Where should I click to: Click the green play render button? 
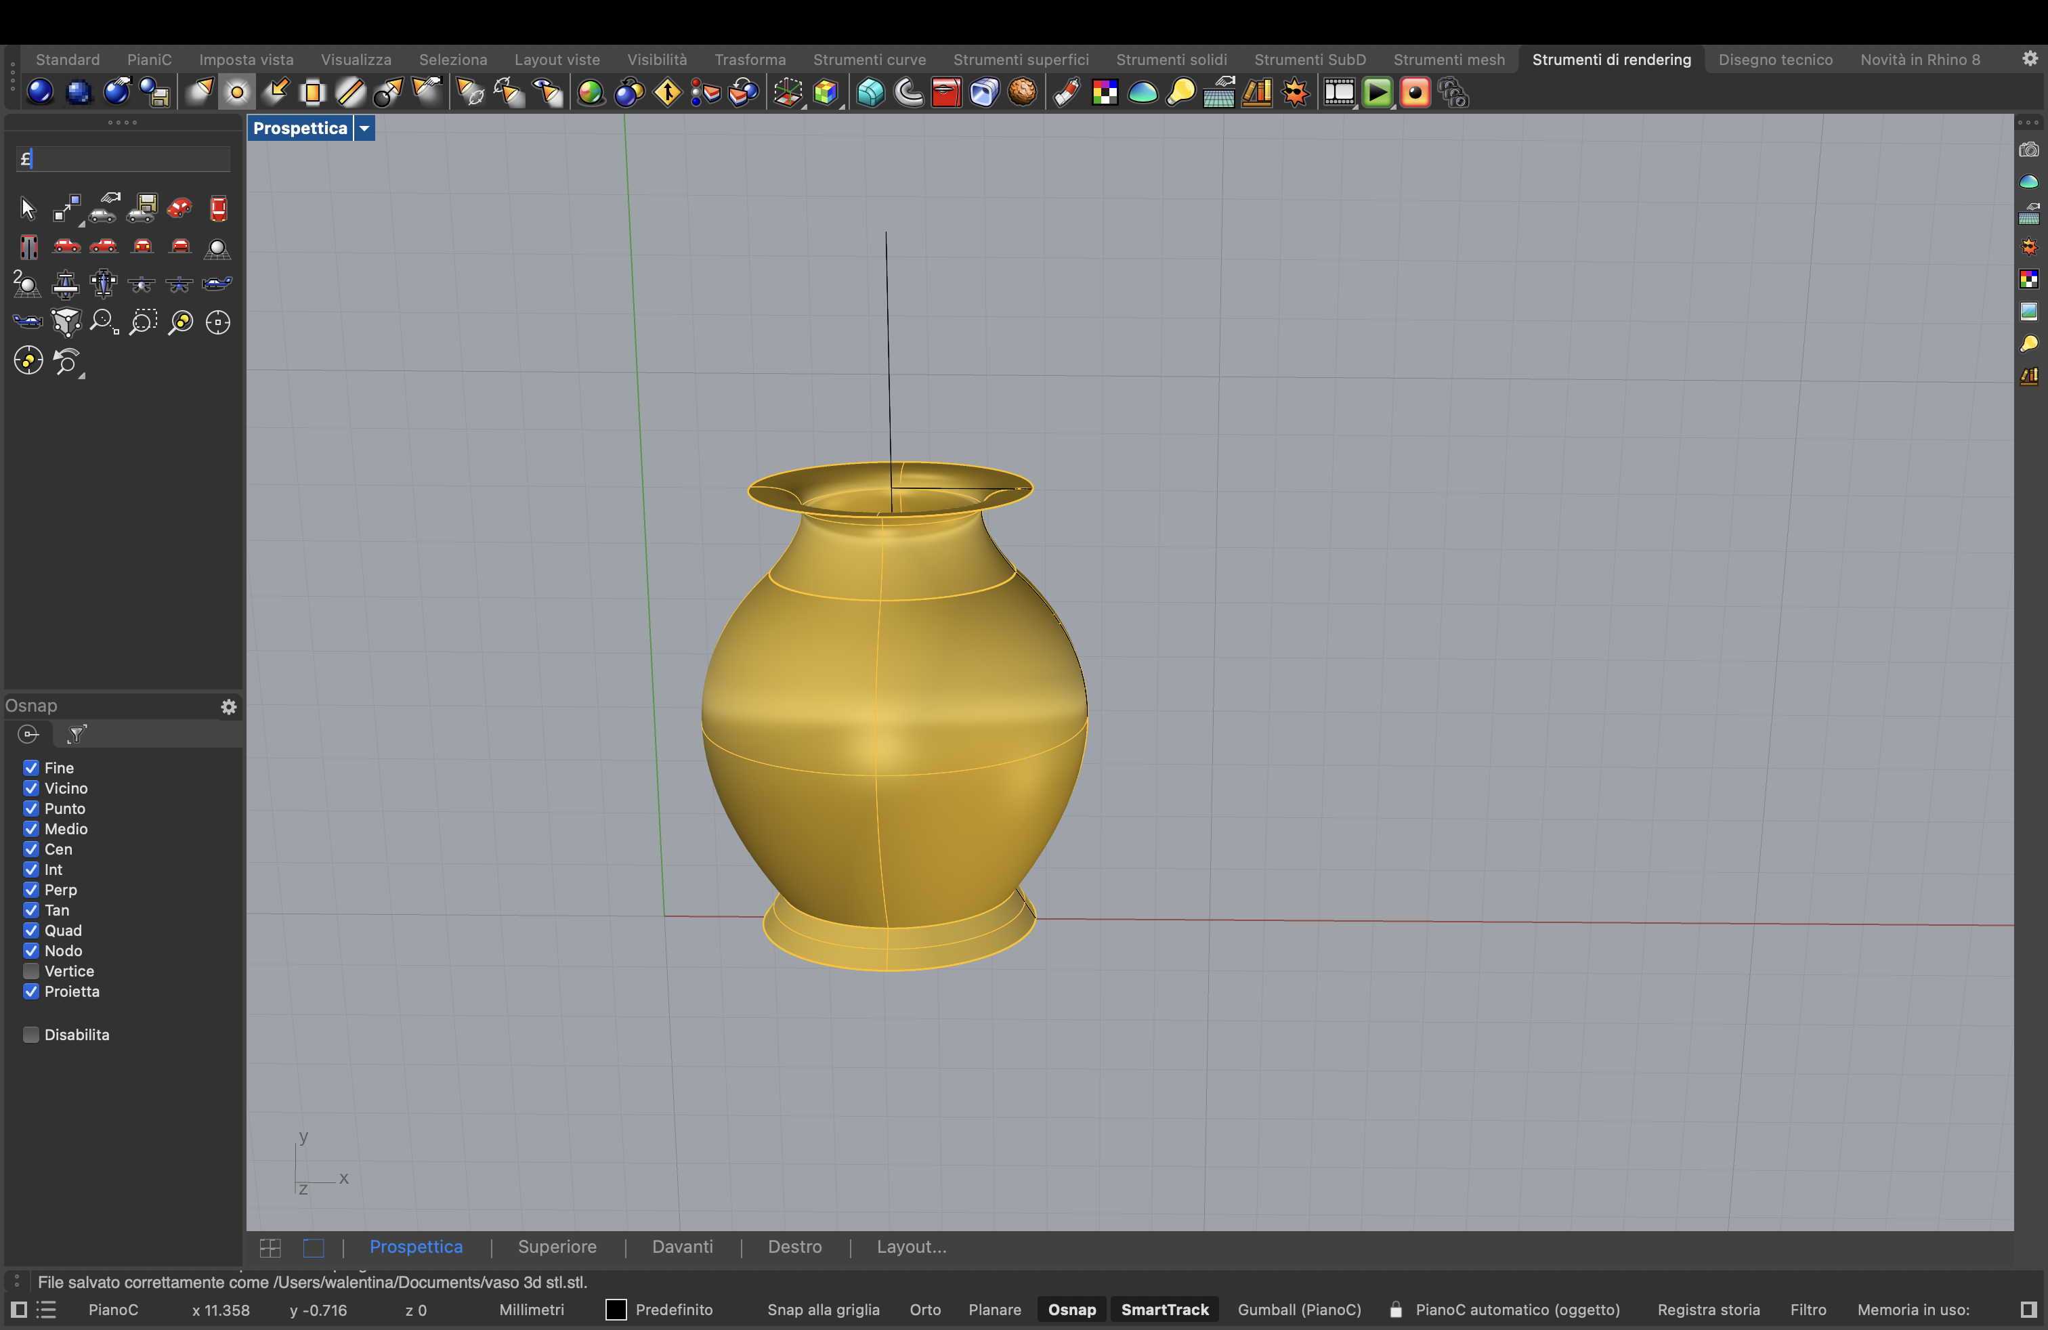pyautogui.click(x=1377, y=92)
